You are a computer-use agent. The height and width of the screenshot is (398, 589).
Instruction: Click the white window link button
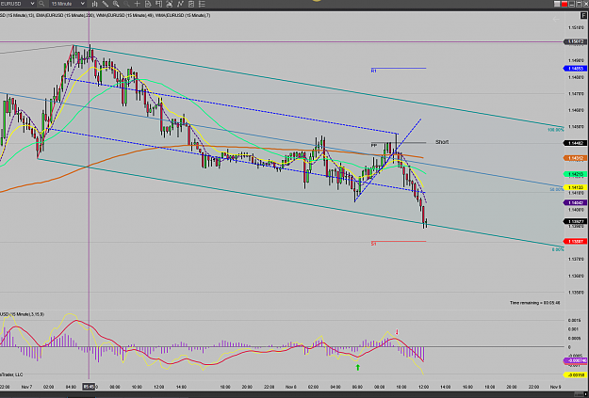coord(557,4)
